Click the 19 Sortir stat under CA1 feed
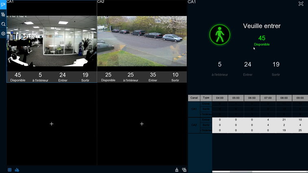 point(85,77)
